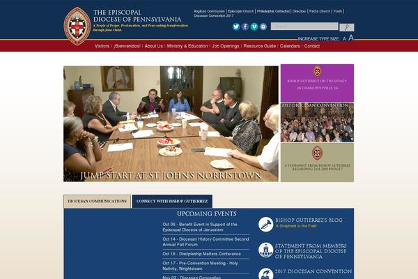Open the 2017 Diocesan Convention photo tile
The image size is (418, 279).
click(x=317, y=123)
